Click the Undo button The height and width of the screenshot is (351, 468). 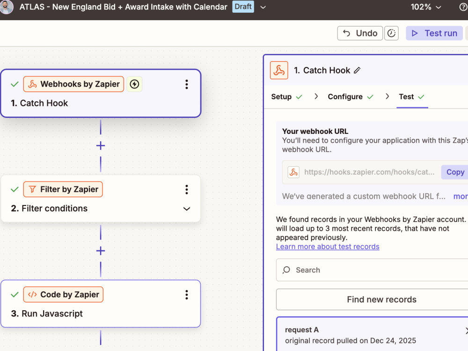pos(360,33)
